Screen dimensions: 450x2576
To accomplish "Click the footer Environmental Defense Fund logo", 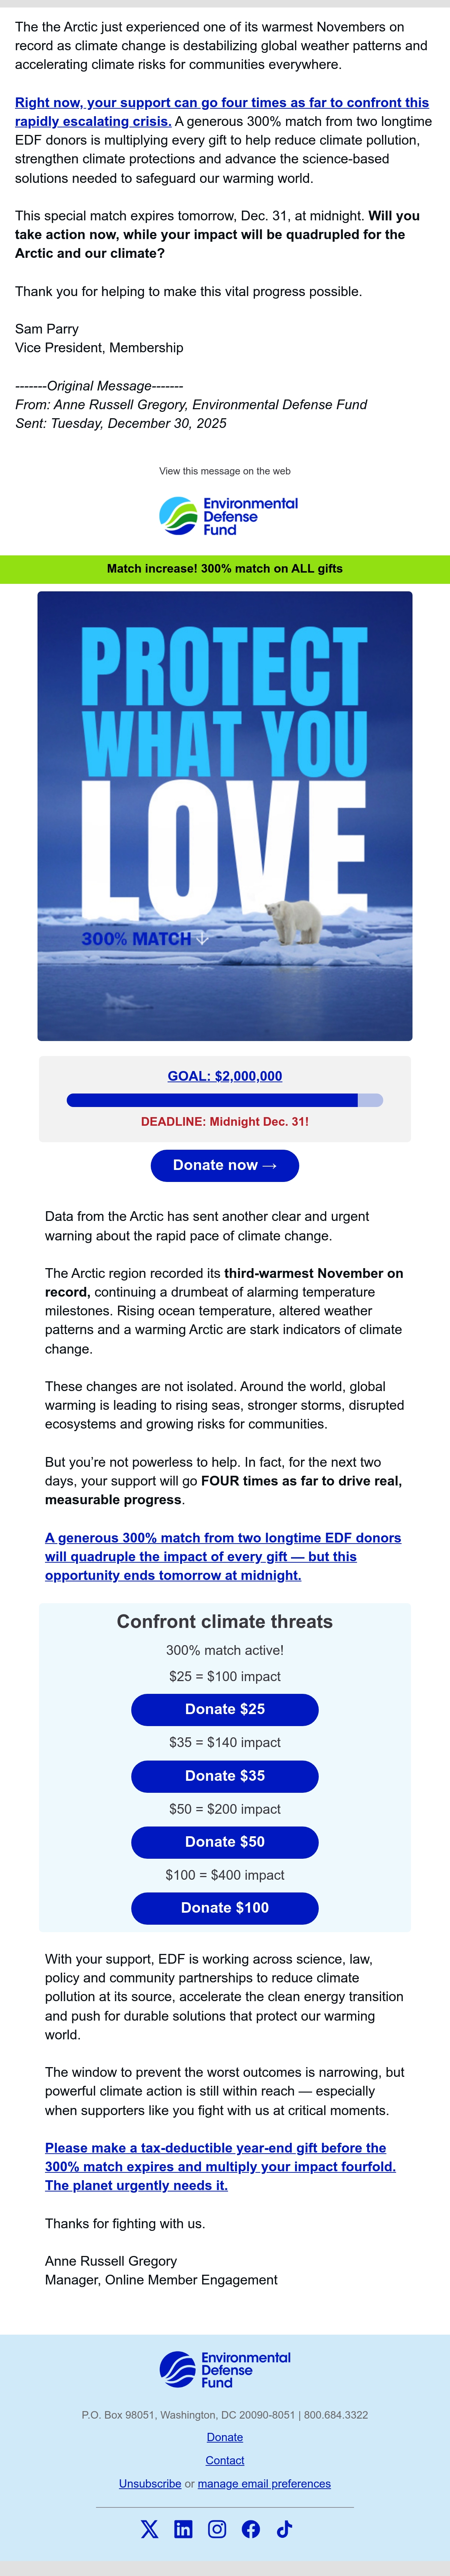I will tap(225, 2369).
